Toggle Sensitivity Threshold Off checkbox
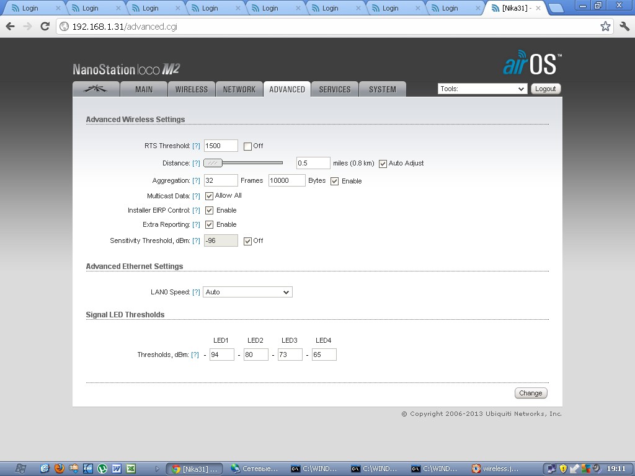This screenshot has width=635, height=476. click(247, 241)
